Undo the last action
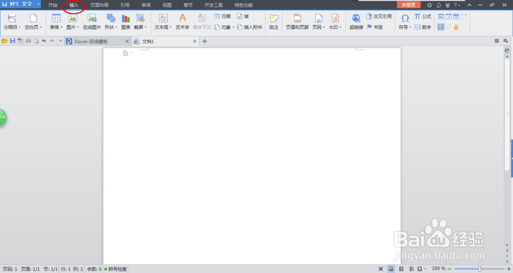This screenshot has width=513, height=273. pyautogui.click(x=44, y=41)
